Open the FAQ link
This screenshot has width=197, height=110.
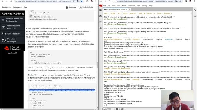25,7
